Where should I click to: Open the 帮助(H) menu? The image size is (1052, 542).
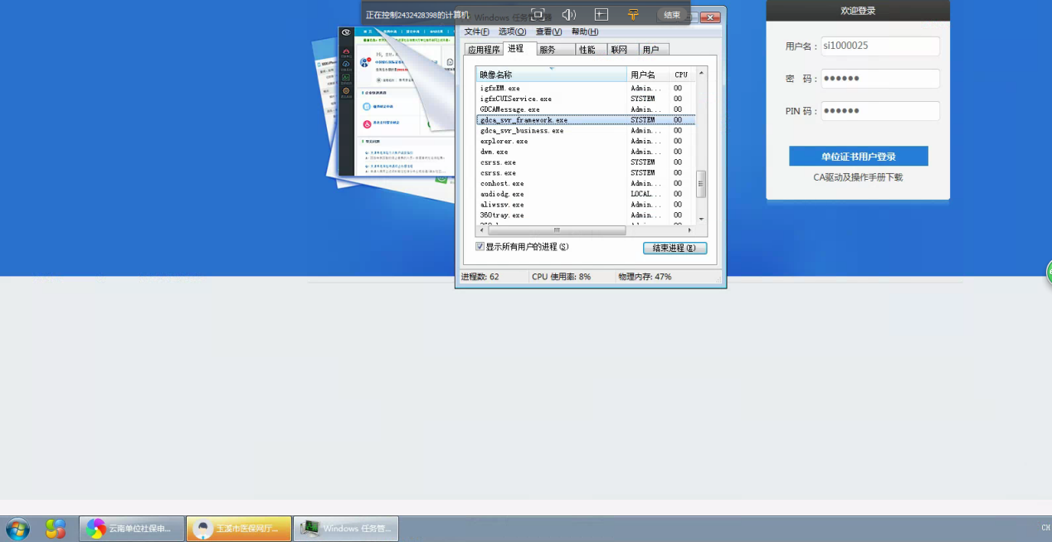585,31
